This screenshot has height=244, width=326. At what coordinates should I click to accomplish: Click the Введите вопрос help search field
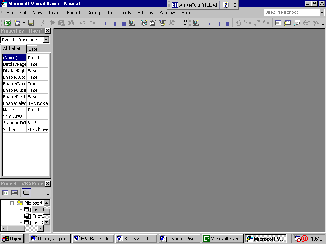pyautogui.click(x=292, y=13)
